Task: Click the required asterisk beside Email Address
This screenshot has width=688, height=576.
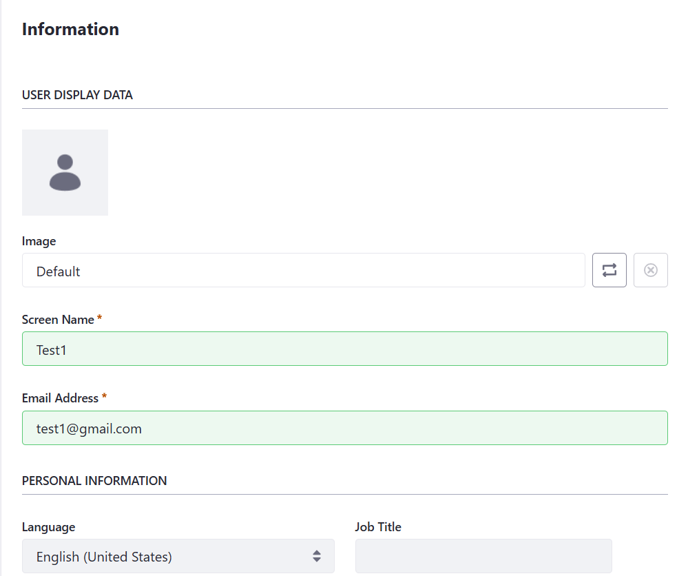Action: (105, 396)
